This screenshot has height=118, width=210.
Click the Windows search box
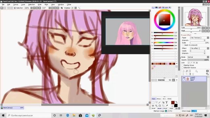point(29,115)
